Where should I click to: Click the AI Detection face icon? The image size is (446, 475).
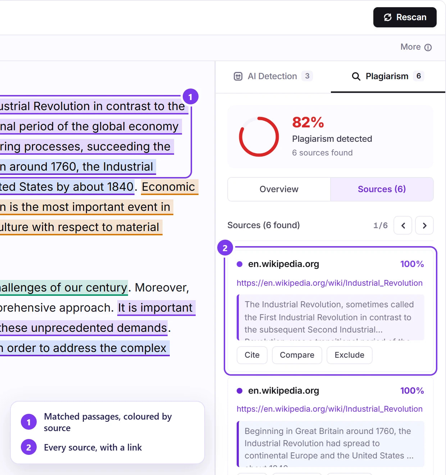tap(238, 76)
